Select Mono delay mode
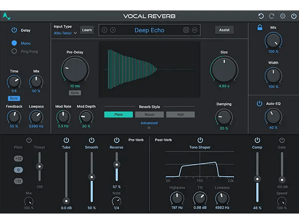Image resolution: width=299 pixels, height=224 pixels. click(x=14, y=43)
